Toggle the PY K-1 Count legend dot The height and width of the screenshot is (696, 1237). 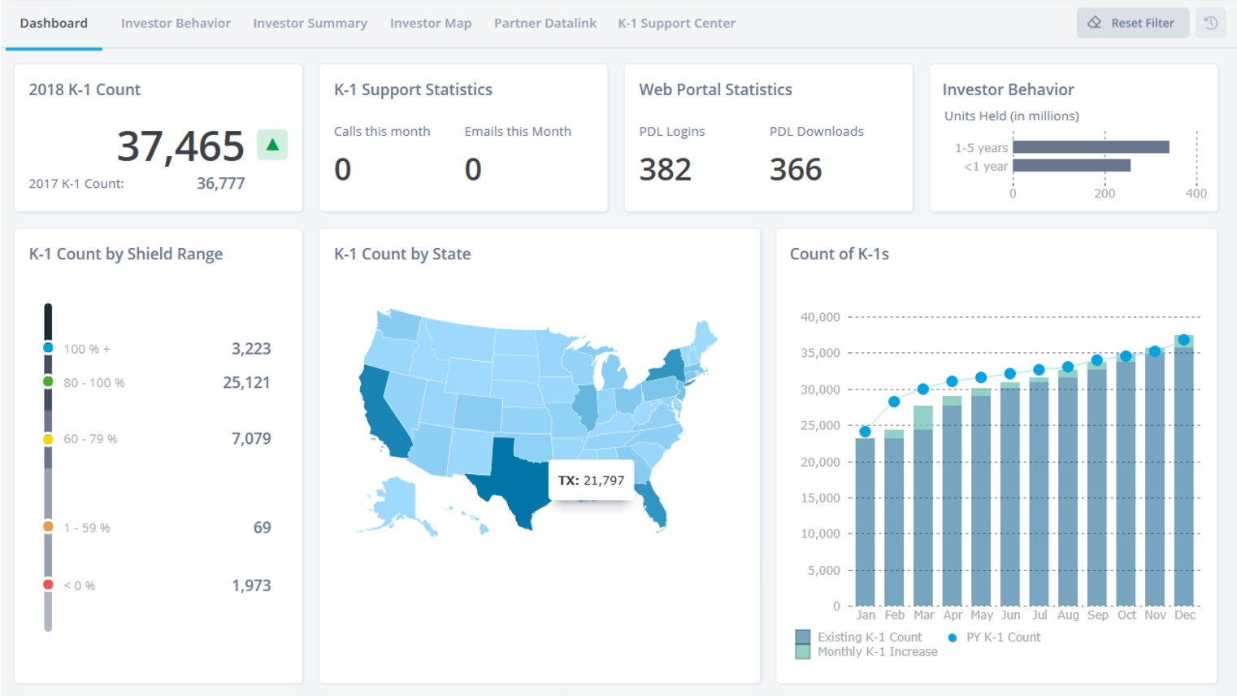pos(952,637)
